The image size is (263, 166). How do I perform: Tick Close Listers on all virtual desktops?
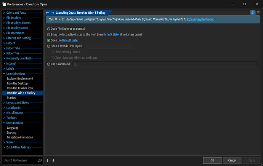coord(52,58)
